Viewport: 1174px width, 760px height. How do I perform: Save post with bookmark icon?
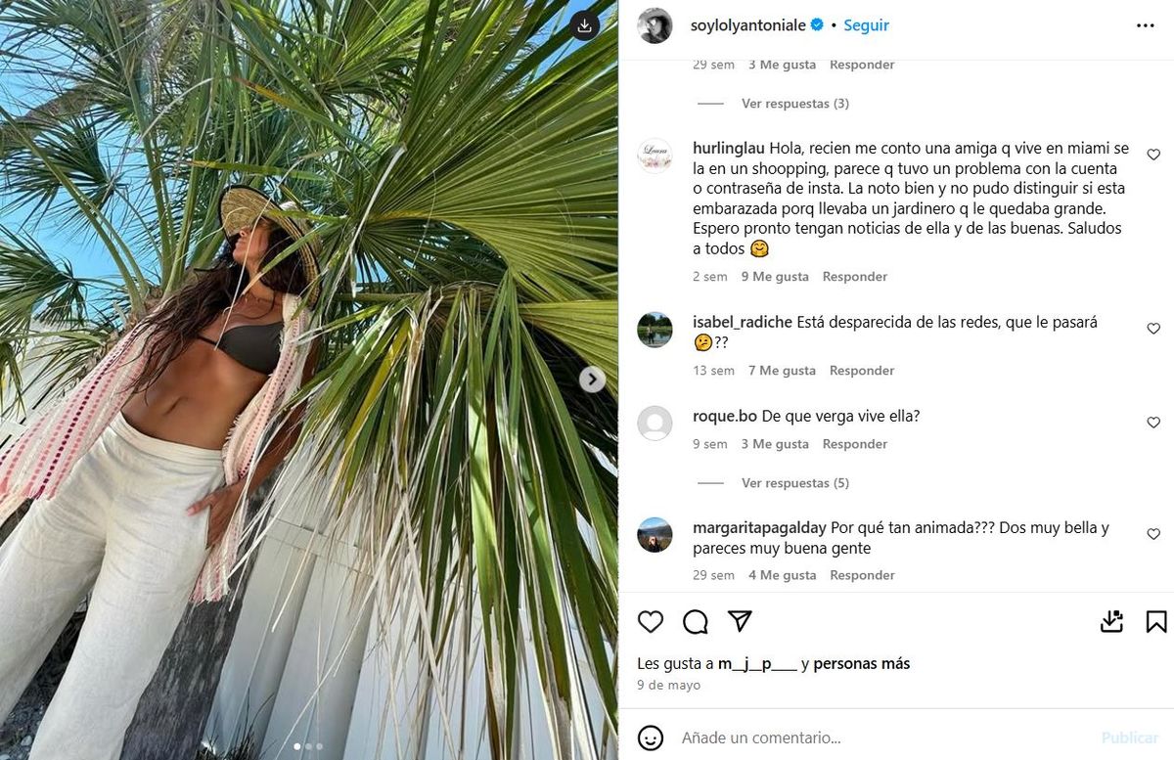pyautogui.click(x=1155, y=621)
